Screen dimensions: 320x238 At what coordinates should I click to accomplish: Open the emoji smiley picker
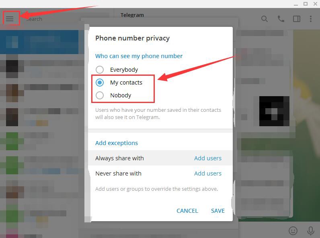293,231
